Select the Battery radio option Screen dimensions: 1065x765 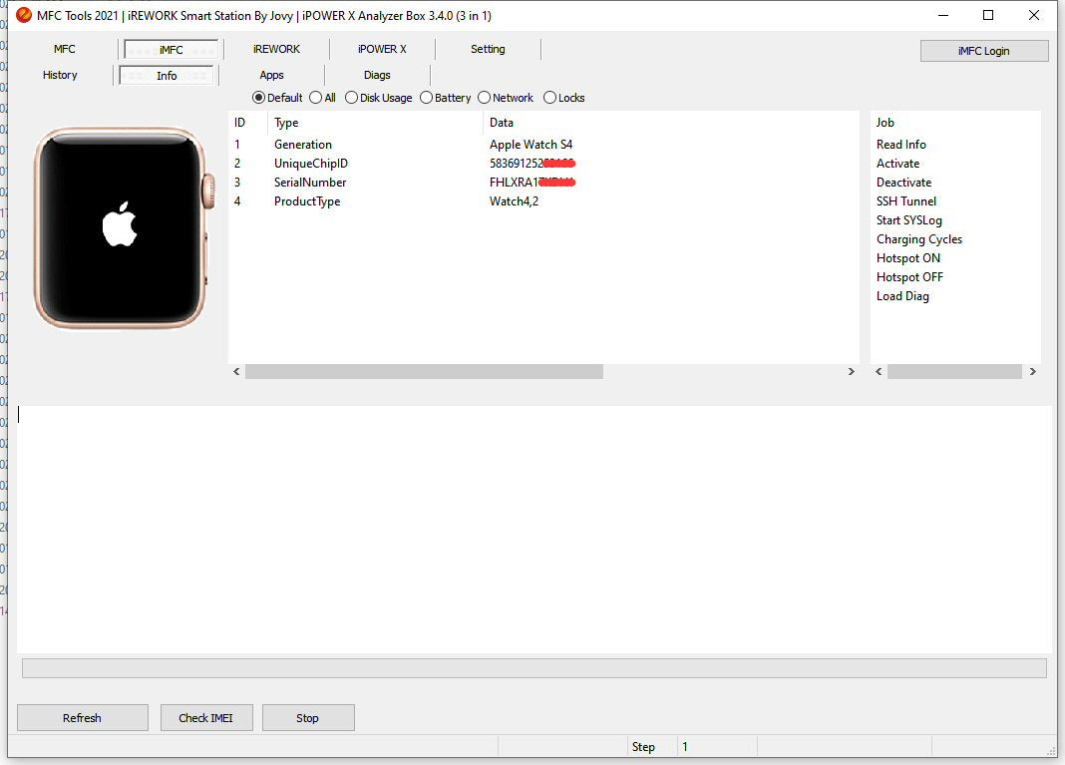pos(427,98)
